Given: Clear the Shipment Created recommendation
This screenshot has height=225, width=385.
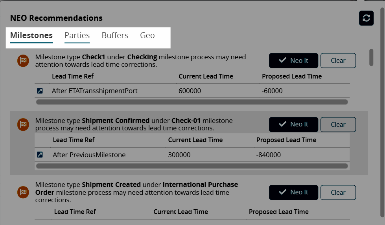Looking at the screenshot, I should coord(338,192).
